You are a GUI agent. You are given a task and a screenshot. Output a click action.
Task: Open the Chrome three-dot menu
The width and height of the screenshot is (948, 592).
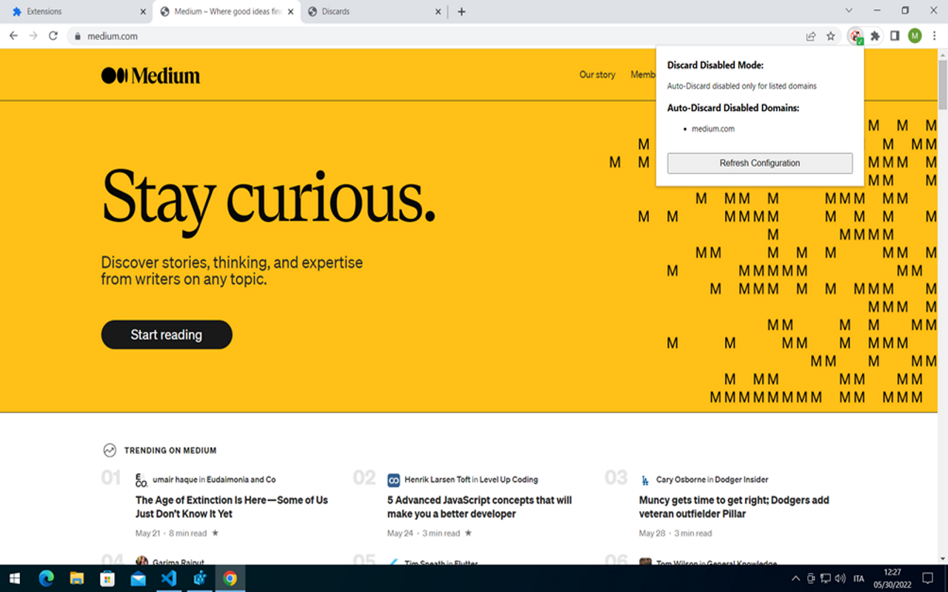935,36
